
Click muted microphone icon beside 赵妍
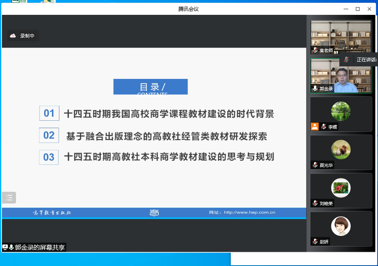(315, 241)
